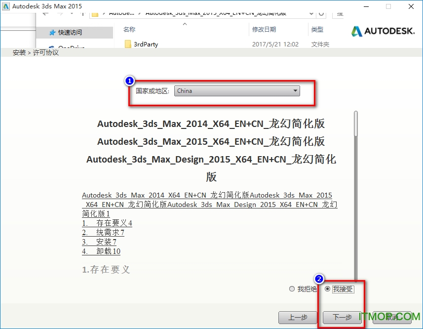The image size is (423, 329).
Task: Click the Autodesk 3ds Max 2015 title bar icon
Action: click(x=5, y=6)
